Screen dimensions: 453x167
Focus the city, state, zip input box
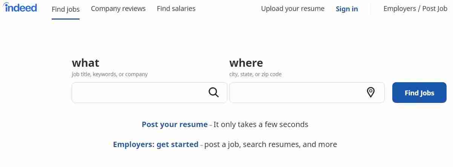297,92
